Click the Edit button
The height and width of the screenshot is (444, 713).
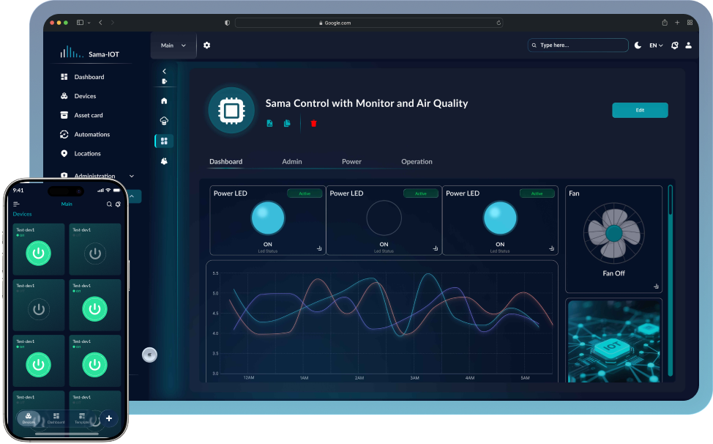(640, 109)
